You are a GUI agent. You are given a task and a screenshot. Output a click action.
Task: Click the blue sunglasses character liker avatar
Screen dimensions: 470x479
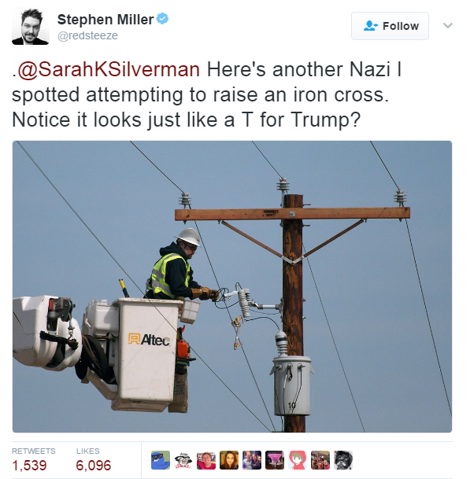pos(161,460)
